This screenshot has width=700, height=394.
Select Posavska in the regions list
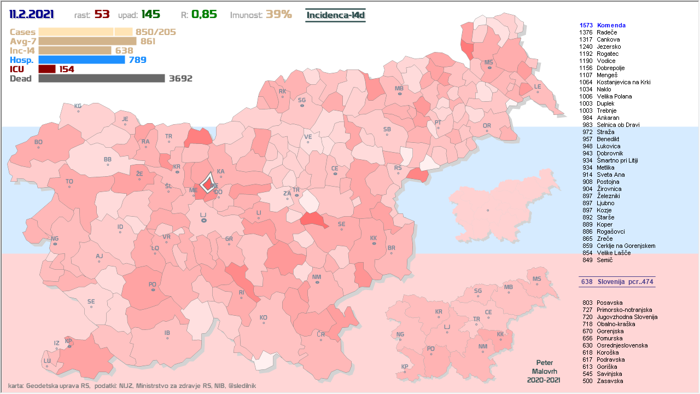(x=609, y=303)
